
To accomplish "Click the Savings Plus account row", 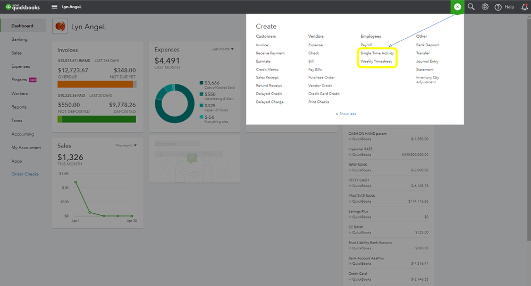I will (x=389, y=214).
